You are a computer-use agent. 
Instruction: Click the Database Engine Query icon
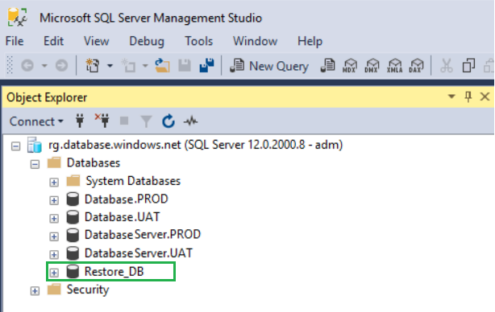pyautogui.click(x=327, y=66)
